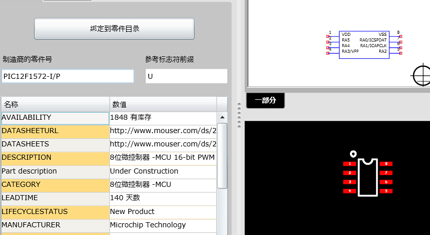
Task: Switch to the 一部分 tab
Action: 265,100
